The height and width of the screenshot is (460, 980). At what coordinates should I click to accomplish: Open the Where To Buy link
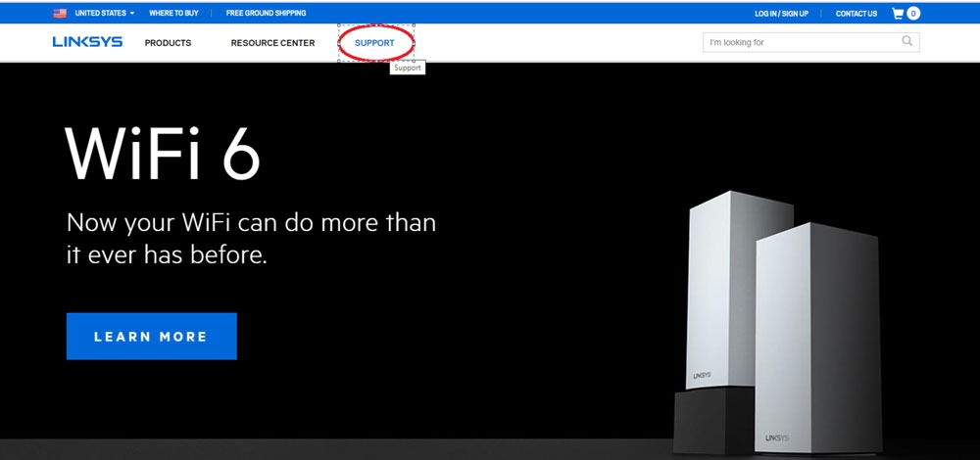tap(173, 13)
